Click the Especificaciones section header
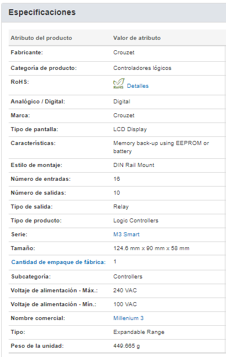The image size is (226, 357). (x=42, y=12)
